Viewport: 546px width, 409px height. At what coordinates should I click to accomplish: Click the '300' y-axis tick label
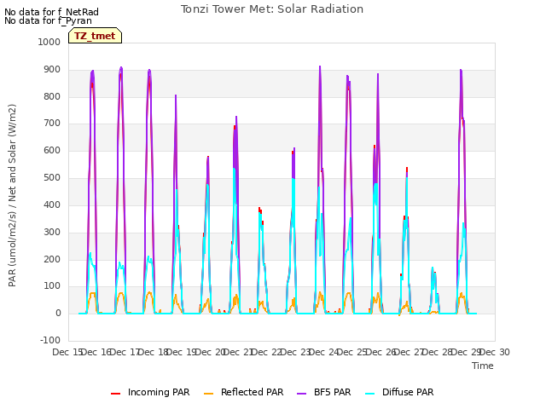(52, 232)
